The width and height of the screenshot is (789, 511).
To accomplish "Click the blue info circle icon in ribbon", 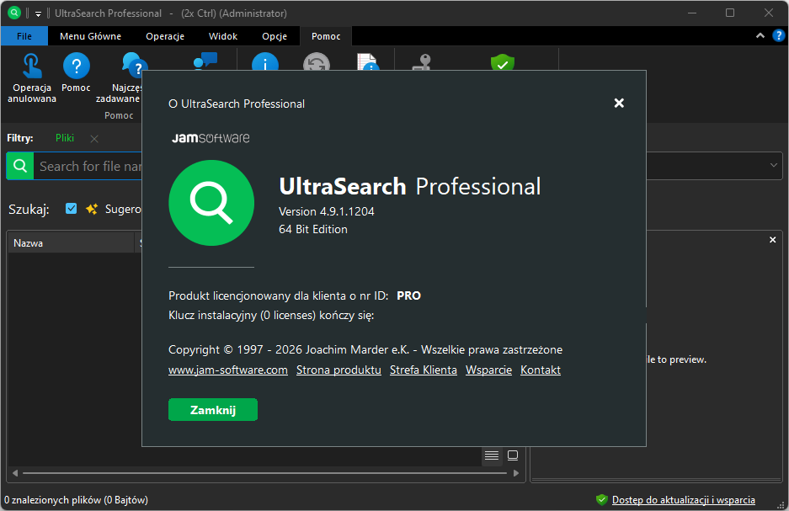I will (x=264, y=61).
